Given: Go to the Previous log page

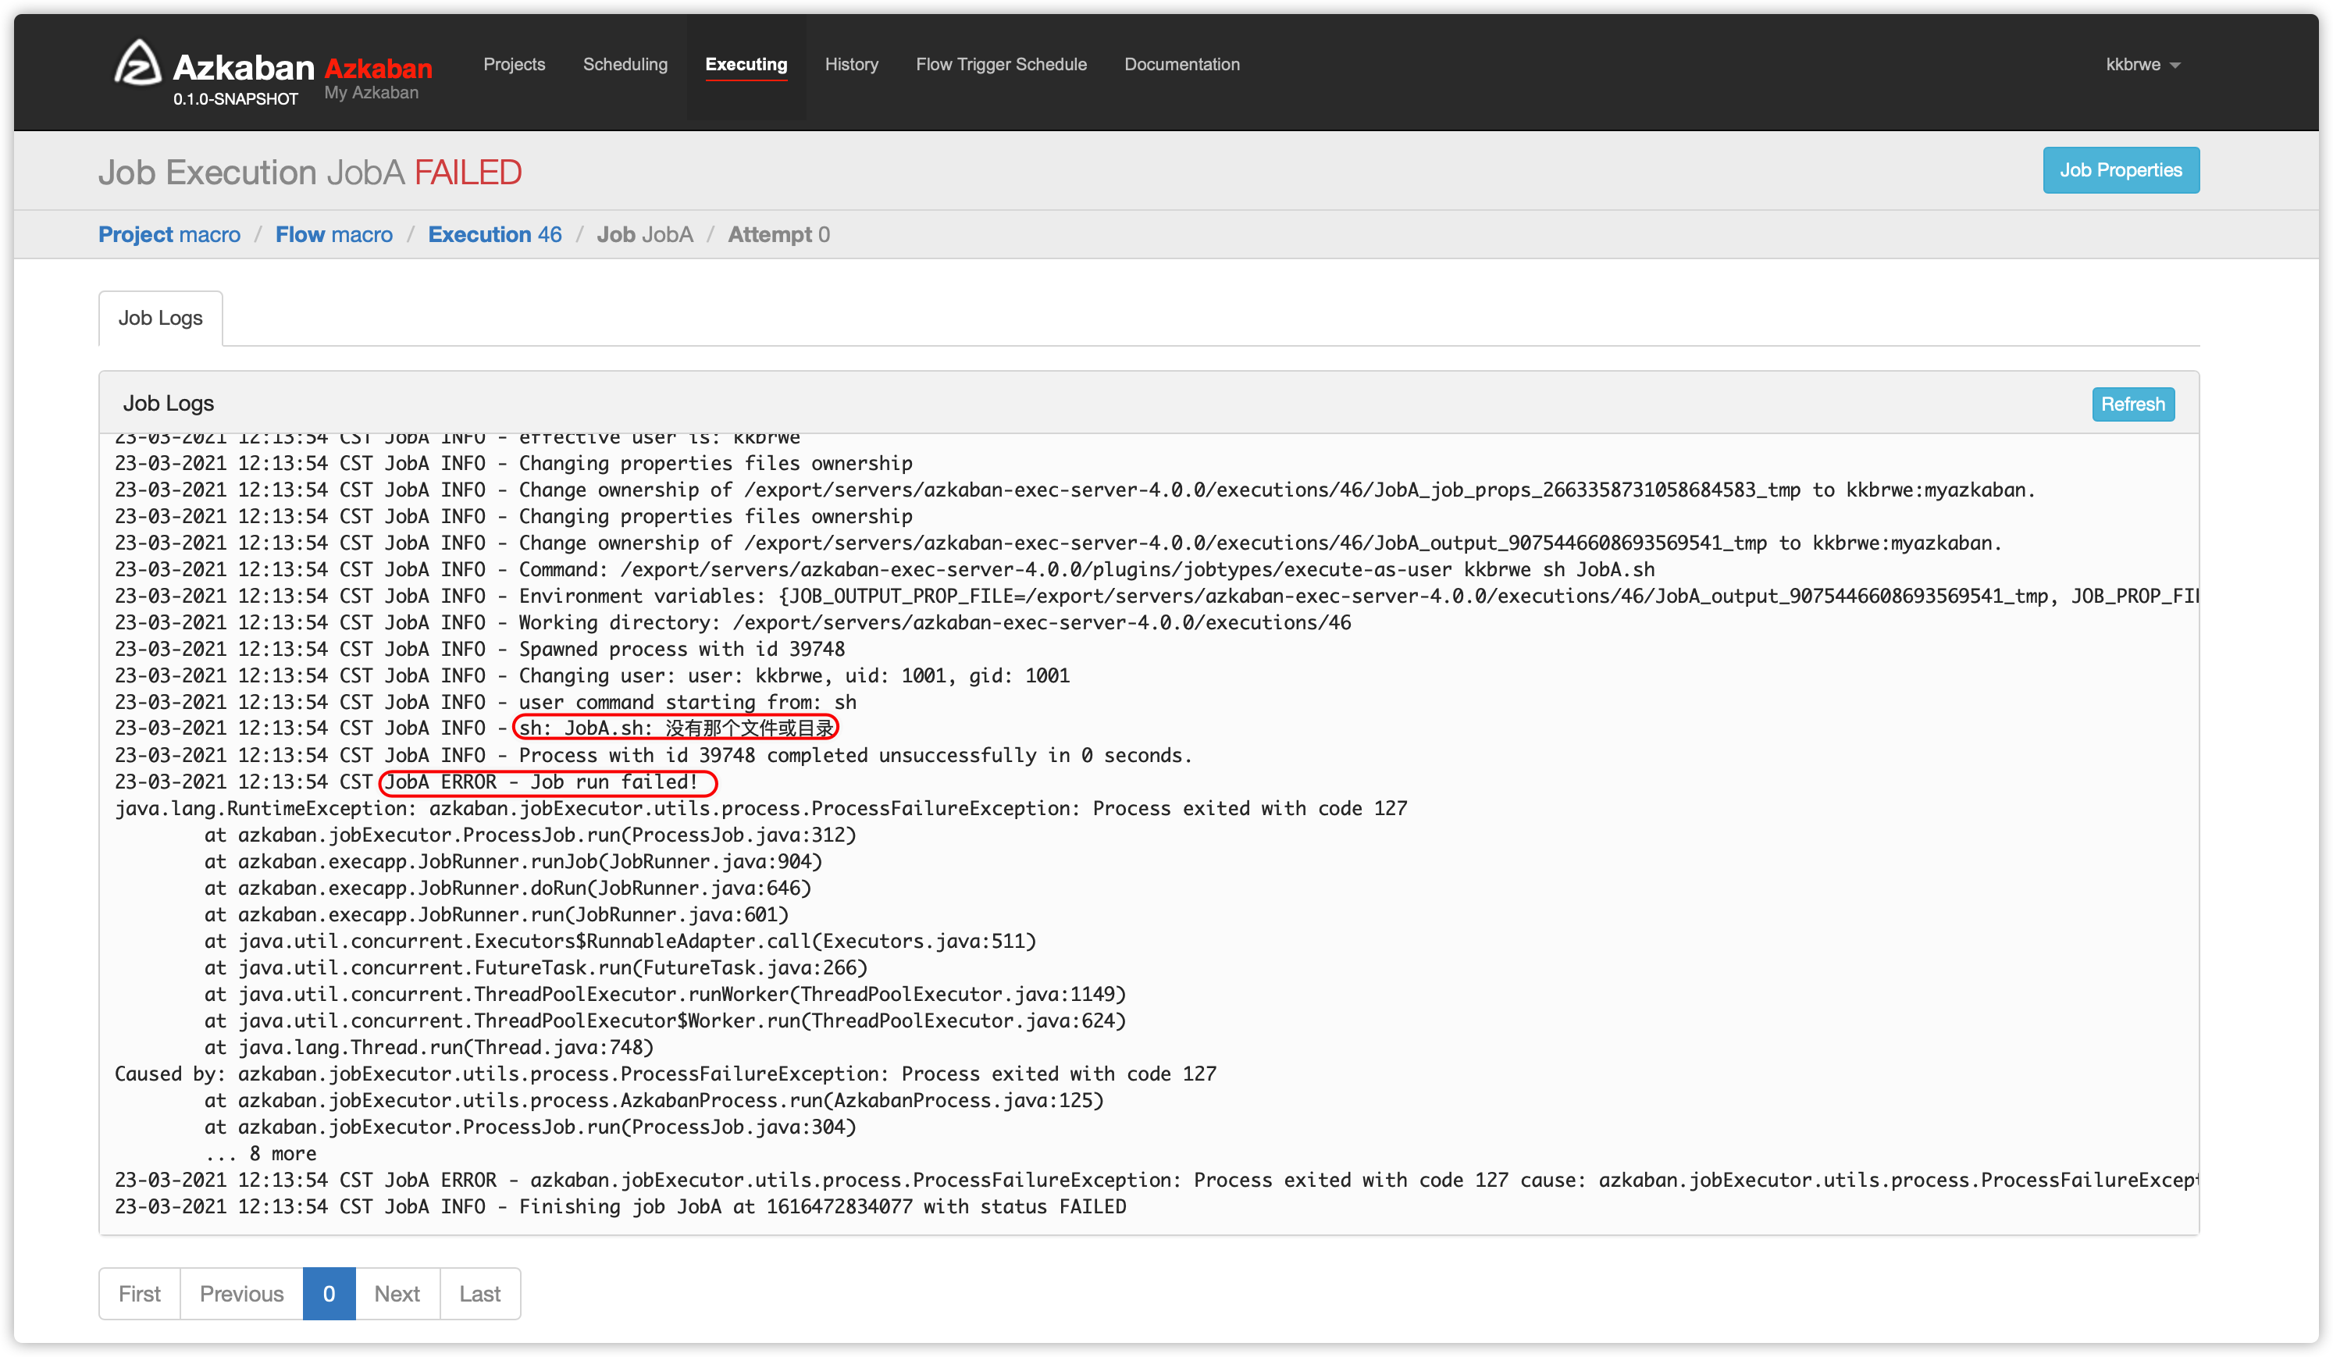Looking at the screenshot, I should 241,1293.
